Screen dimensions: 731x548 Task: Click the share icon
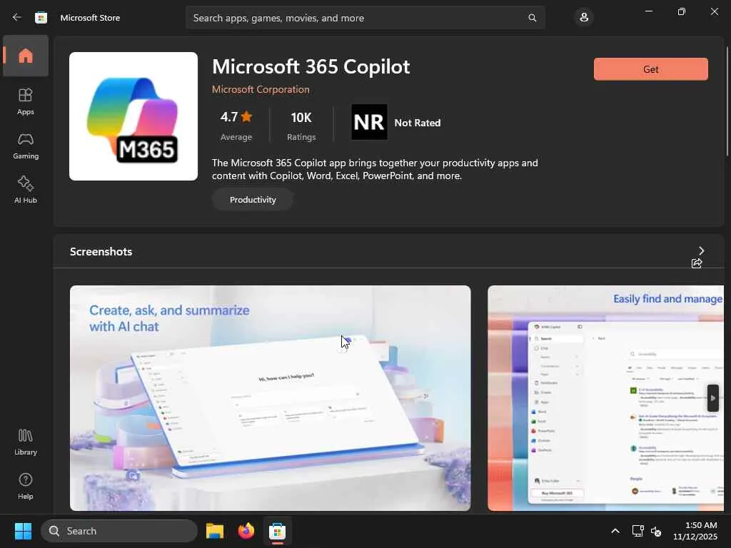(x=697, y=263)
